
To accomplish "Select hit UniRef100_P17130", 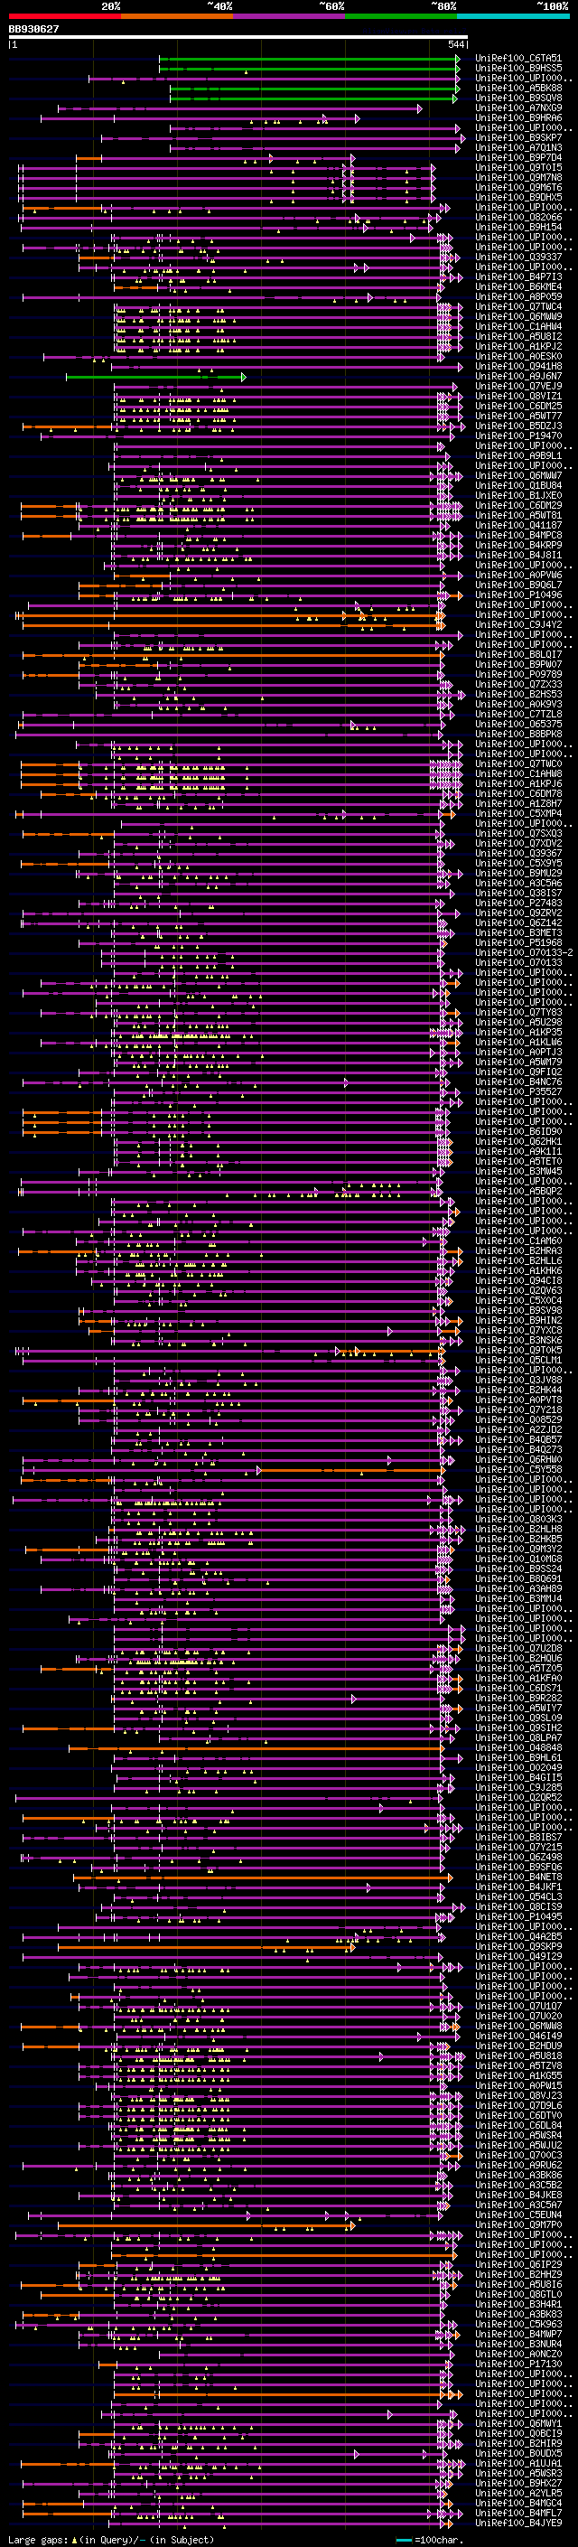I will (x=518, y=2365).
